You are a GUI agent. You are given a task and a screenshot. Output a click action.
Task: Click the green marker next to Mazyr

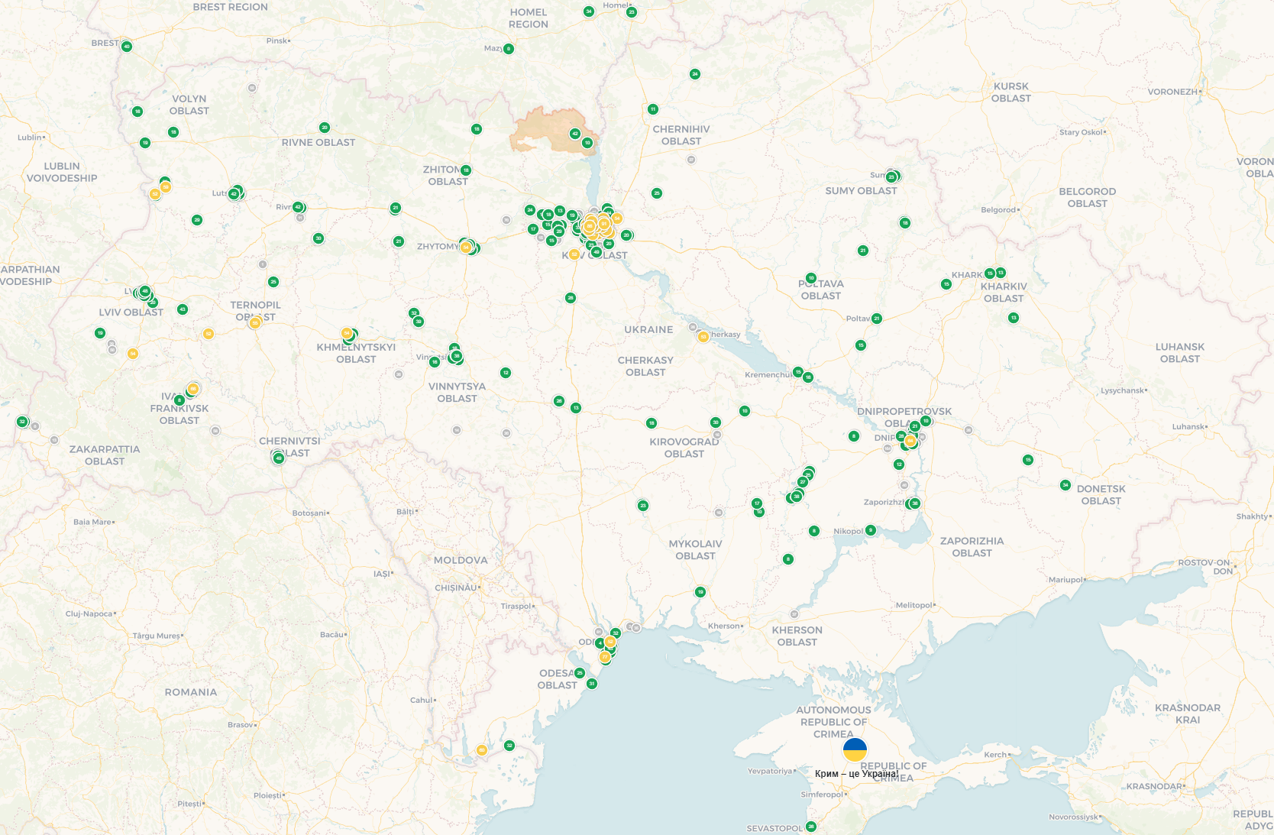click(509, 49)
